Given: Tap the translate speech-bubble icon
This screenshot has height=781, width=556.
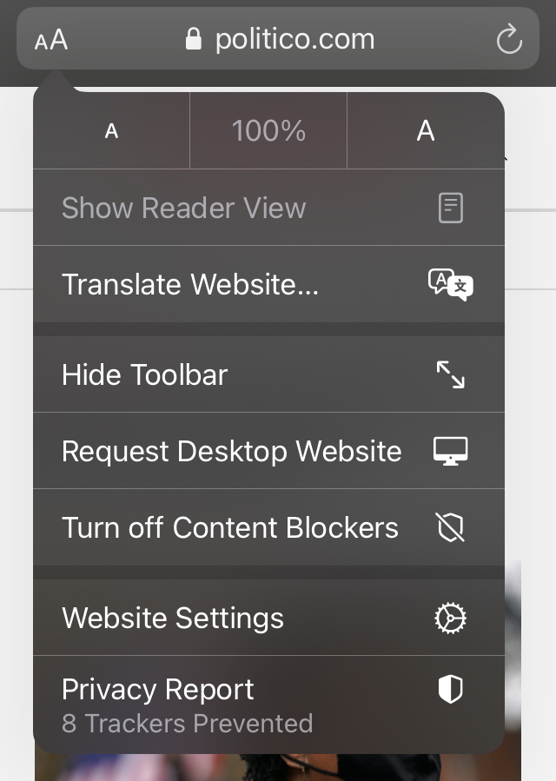Looking at the screenshot, I should pyautogui.click(x=450, y=284).
